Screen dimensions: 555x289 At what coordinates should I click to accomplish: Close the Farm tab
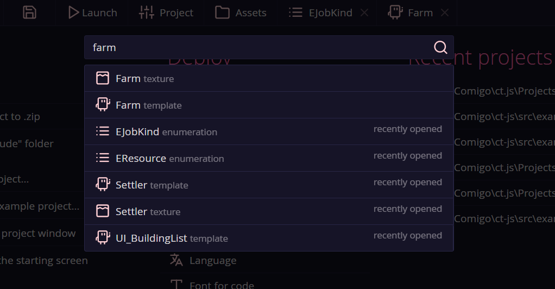[444, 12]
